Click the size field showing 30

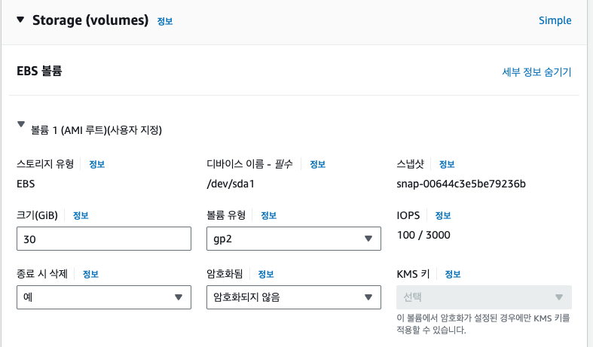point(103,239)
